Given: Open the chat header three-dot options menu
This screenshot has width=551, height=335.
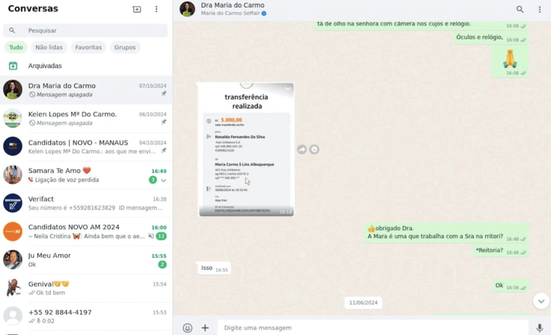Looking at the screenshot, I should (539, 10).
